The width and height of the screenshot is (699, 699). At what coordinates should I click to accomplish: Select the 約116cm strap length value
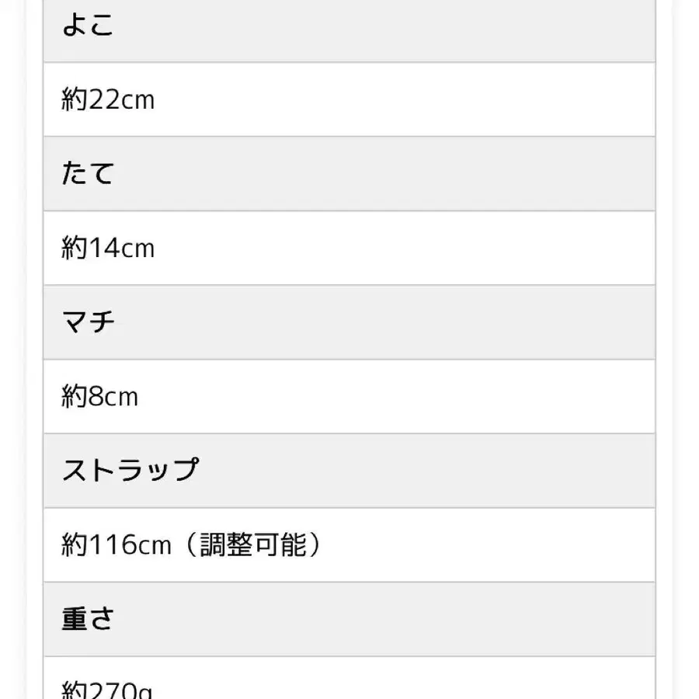116,545
